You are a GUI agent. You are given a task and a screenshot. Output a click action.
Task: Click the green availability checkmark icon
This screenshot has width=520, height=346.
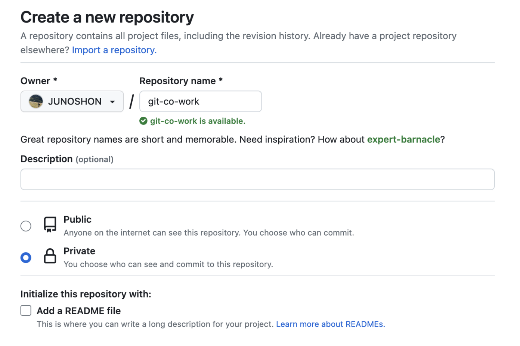point(143,121)
